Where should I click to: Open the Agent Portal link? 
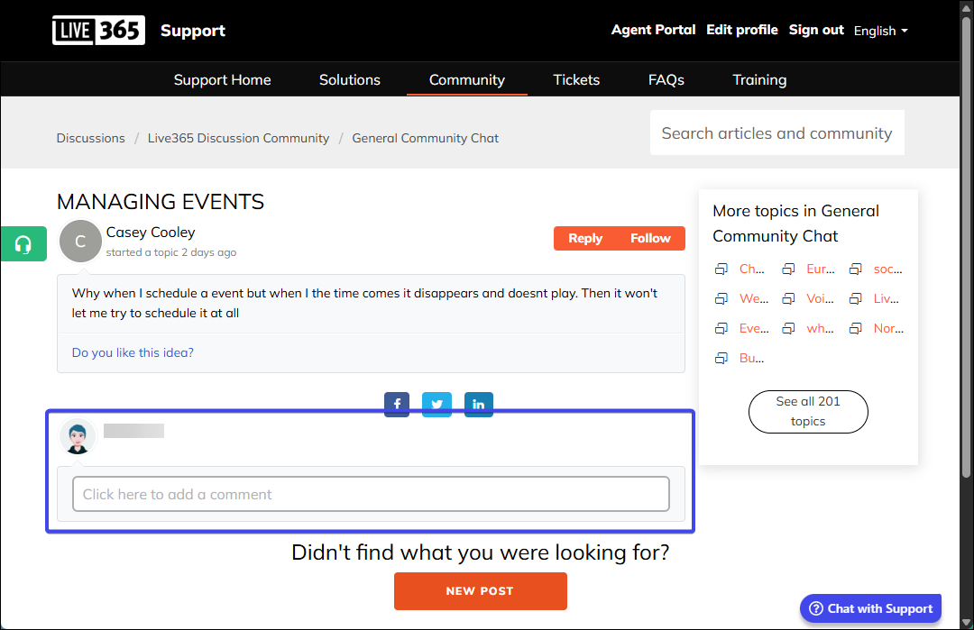click(654, 30)
